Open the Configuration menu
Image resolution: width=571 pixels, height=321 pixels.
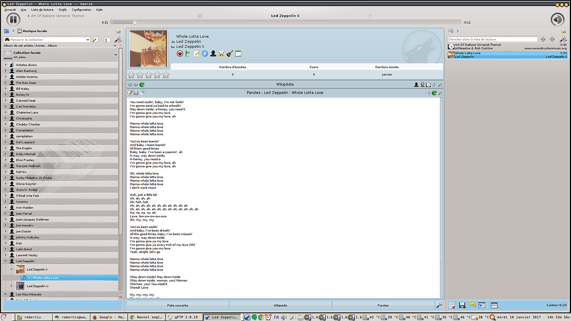coord(82,10)
